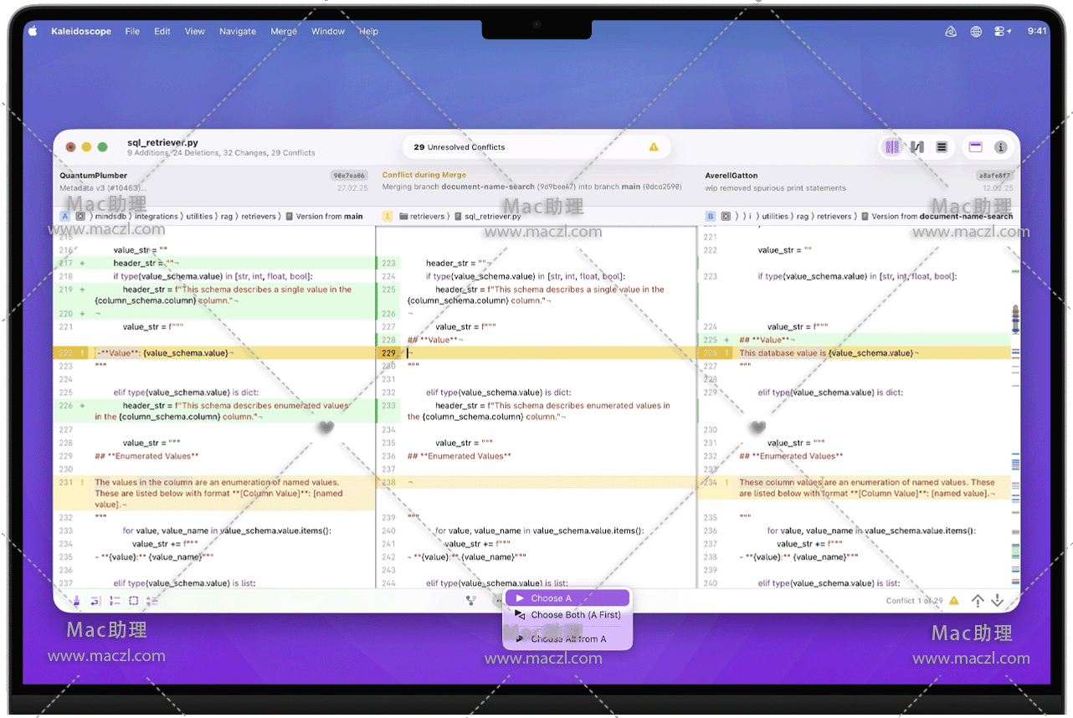Click commit hash 90e7ea86 badge
The height and width of the screenshot is (718, 1073).
pos(349,176)
